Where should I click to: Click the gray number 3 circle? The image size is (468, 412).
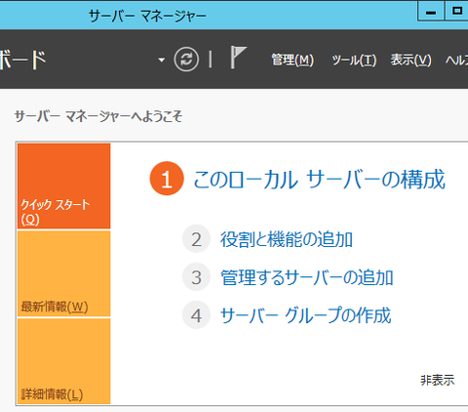tap(196, 277)
